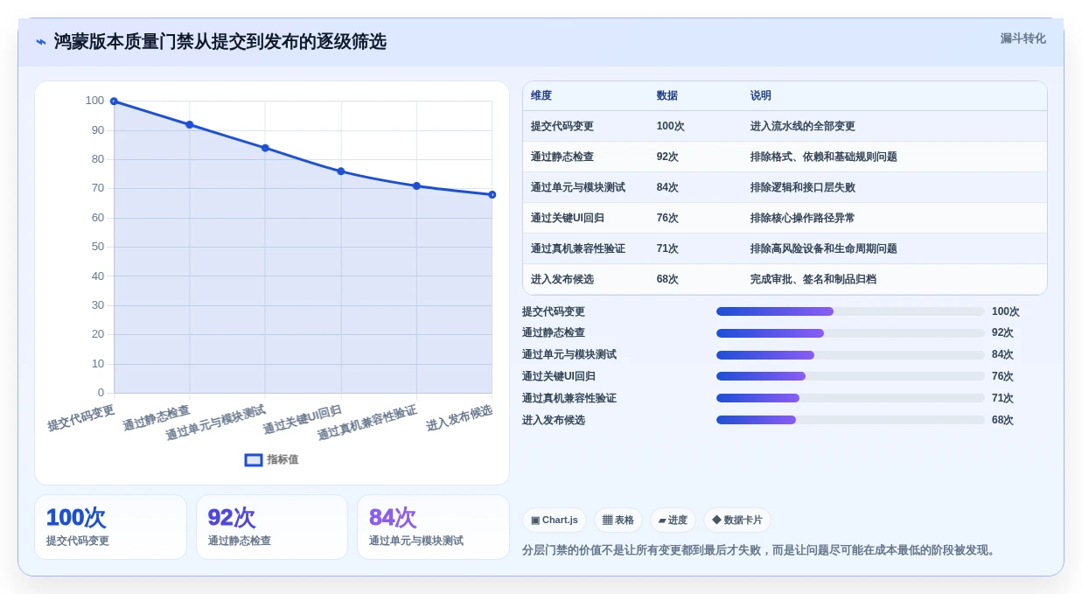Image resolution: width=1082 pixels, height=594 pixels.
Task: Click the 通过静态检查 progress bar
Action: click(850, 333)
